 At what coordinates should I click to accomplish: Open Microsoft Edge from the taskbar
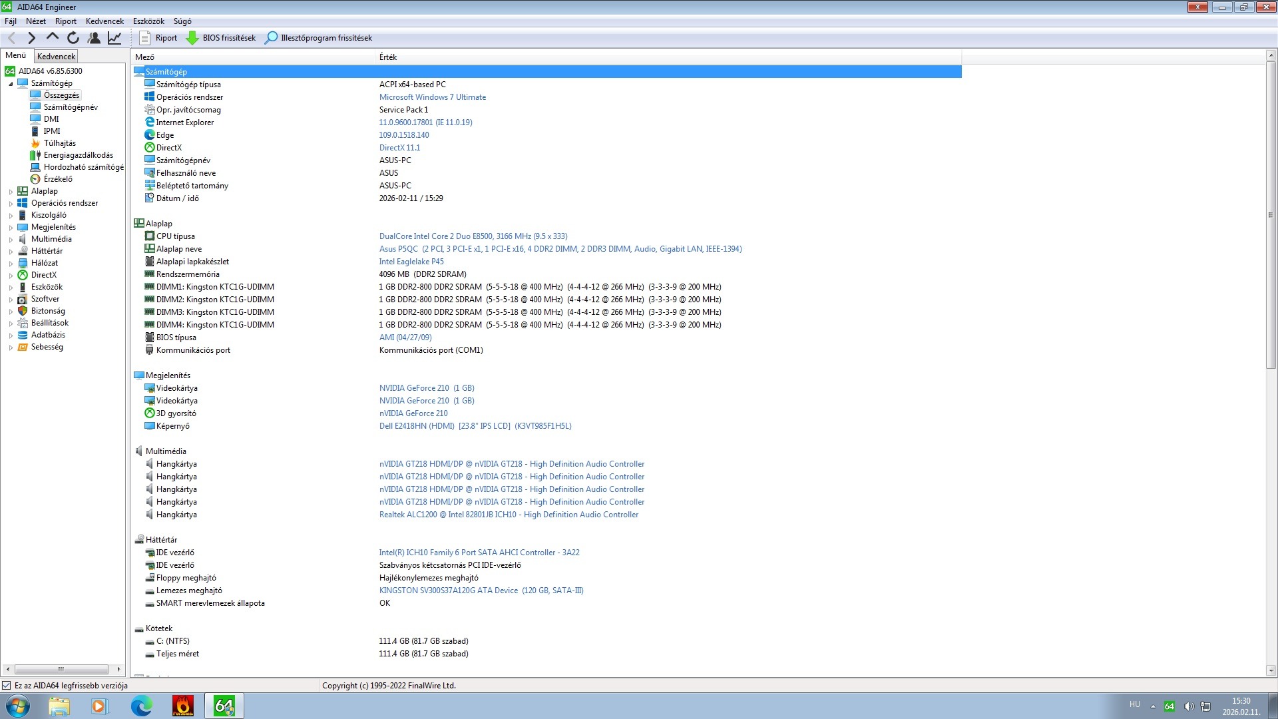141,706
